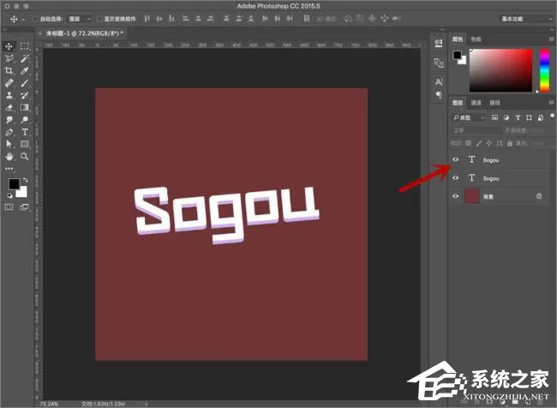Select the Zoom magnifier tool
The height and width of the screenshot is (408, 557).
tap(25, 156)
